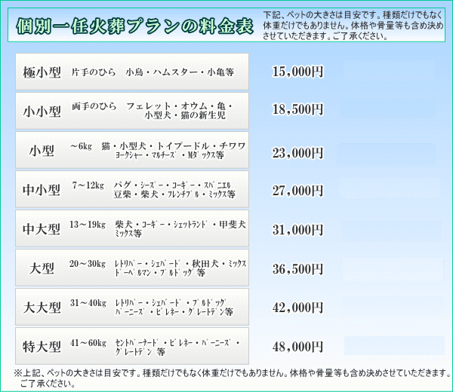Viewport: 453px width, 392px height.
Task: Select the text セントバーナード・ピレネー・バーニーズ・
Action: click(x=177, y=343)
